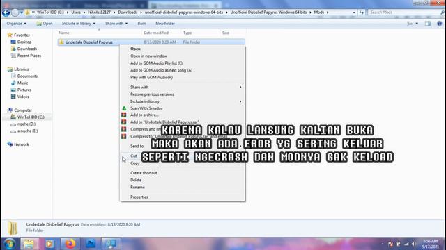Open the media player taskbar icon
446x250 pixels.
click(x=49, y=244)
